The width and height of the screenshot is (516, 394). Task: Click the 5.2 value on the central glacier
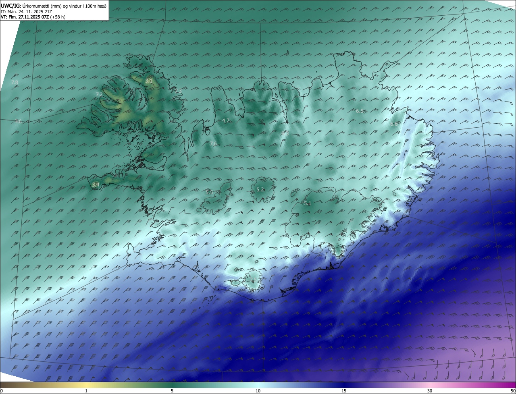[x=260, y=189]
